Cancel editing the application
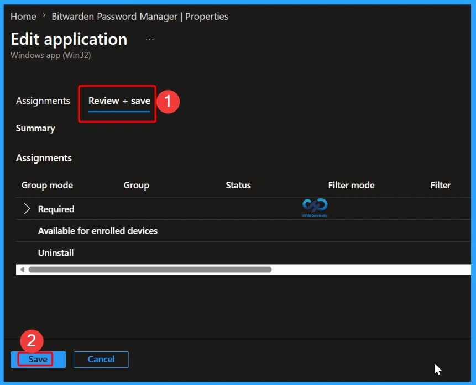 point(101,359)
